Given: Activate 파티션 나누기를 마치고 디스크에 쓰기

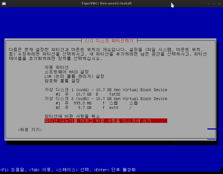Looking at the screenshot, I should [106, 121].
